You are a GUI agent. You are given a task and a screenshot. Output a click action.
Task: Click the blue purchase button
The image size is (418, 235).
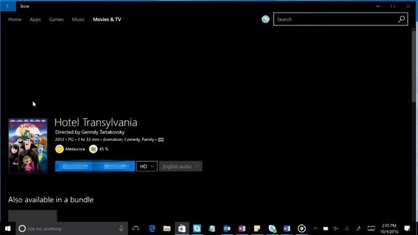[95, 166]
